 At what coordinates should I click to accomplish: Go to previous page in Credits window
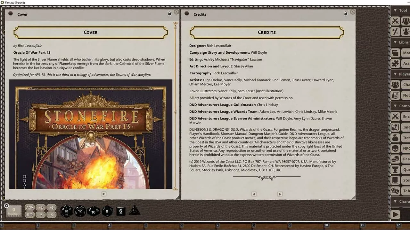pos(254,194)
